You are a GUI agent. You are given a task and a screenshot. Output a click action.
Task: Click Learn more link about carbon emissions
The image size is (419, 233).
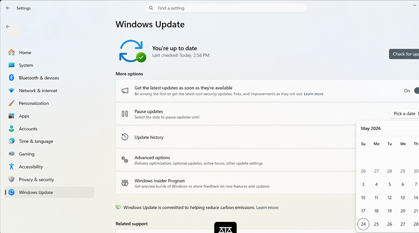click(x=267, y=207)
